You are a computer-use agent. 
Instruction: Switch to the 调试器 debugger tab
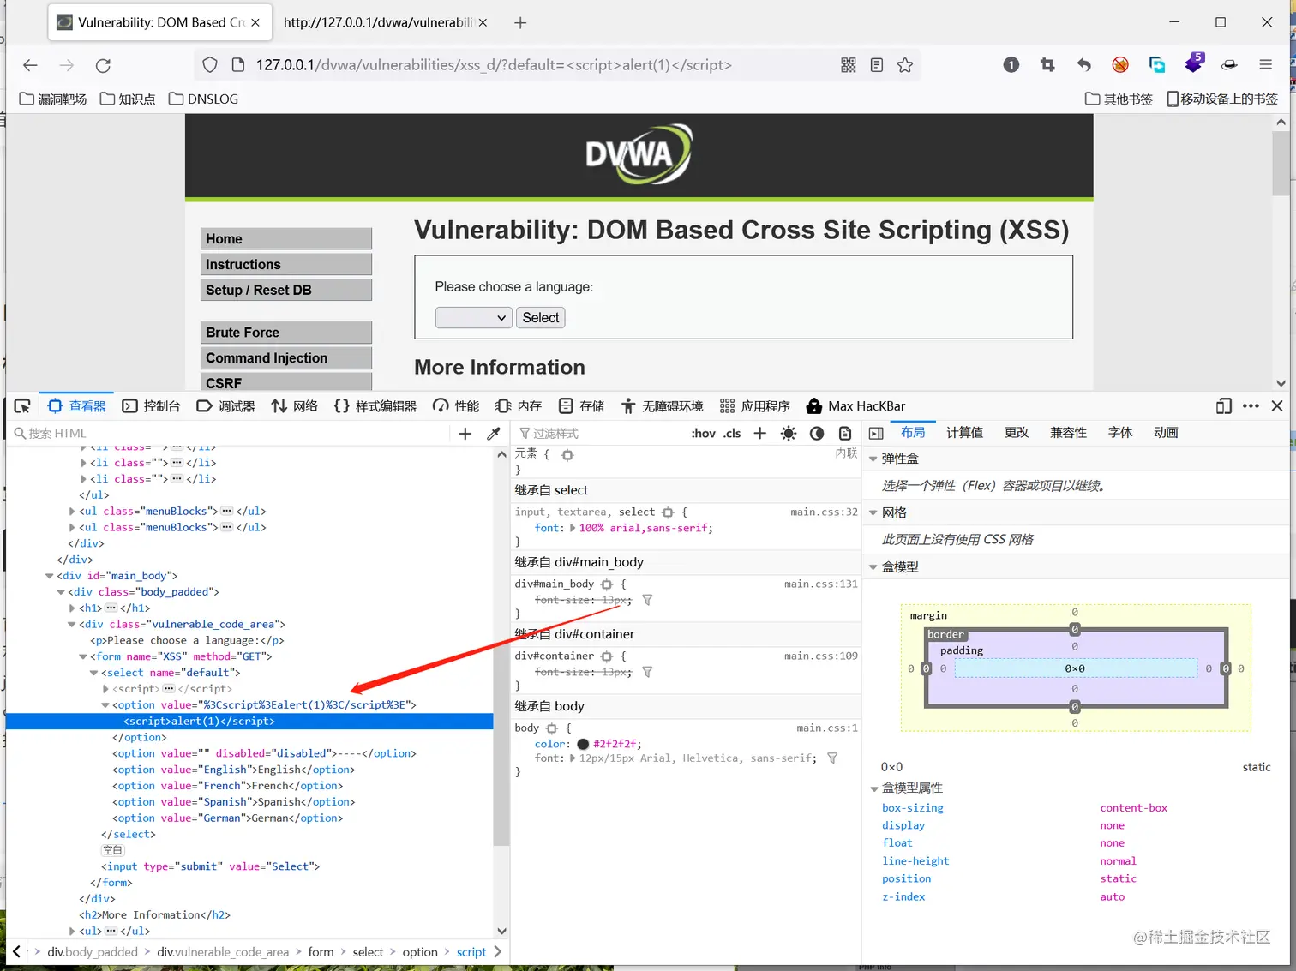(x=226, y=406)
